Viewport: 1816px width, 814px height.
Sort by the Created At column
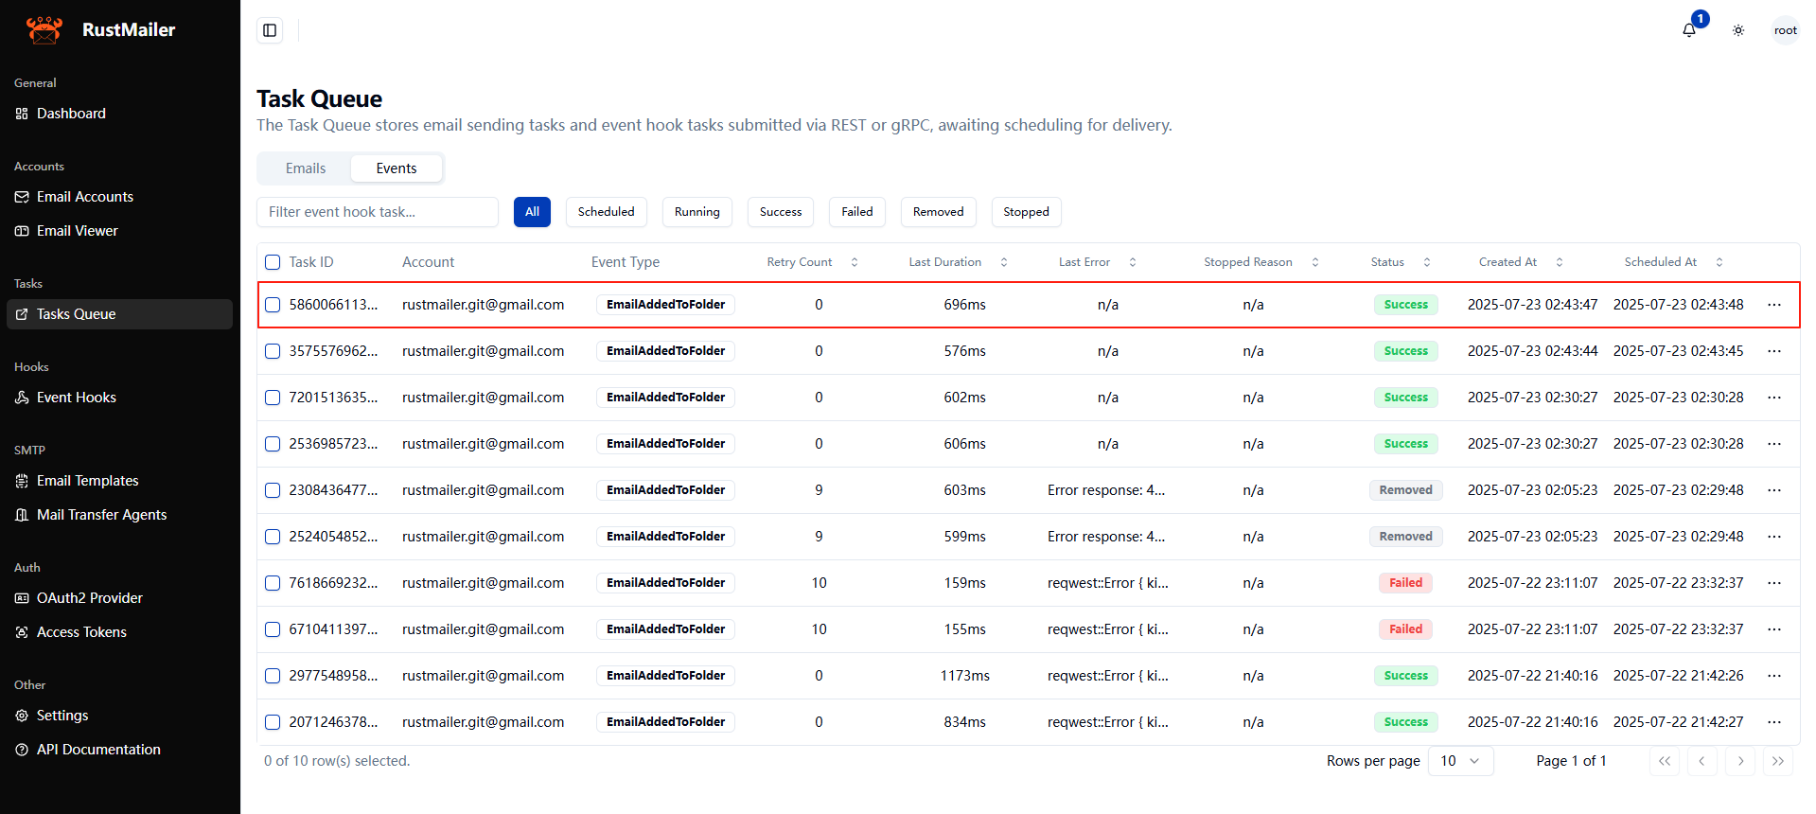(1522, 262)
